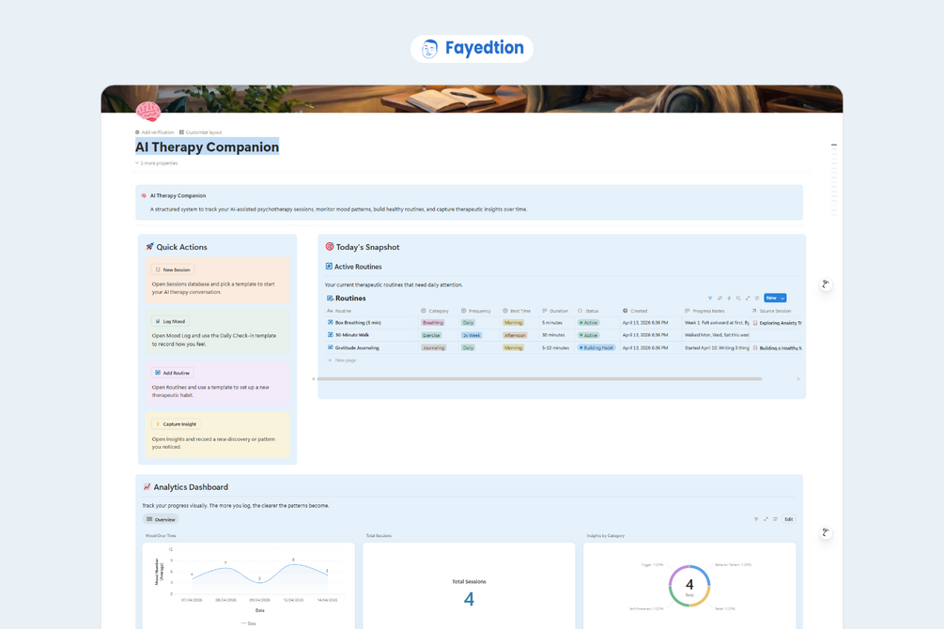
Task: Click the Mood Over Time line chart
Action: click(x=249, y=586)
